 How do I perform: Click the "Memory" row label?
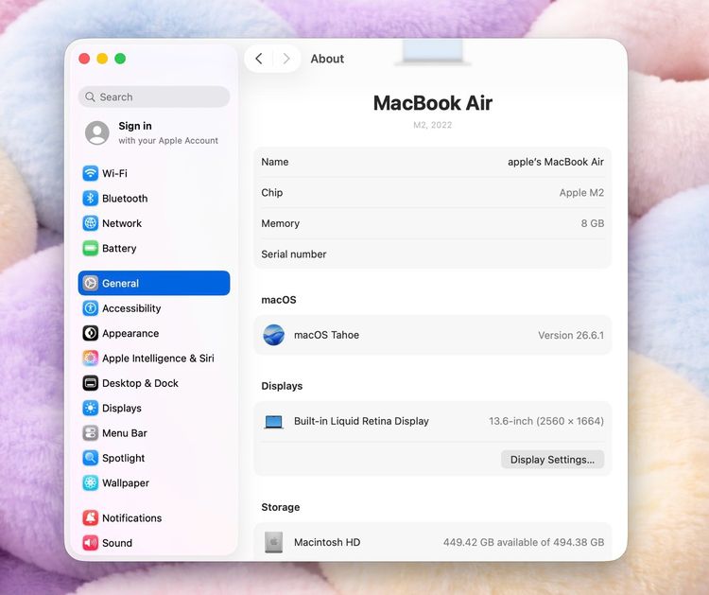coord(281,223)
